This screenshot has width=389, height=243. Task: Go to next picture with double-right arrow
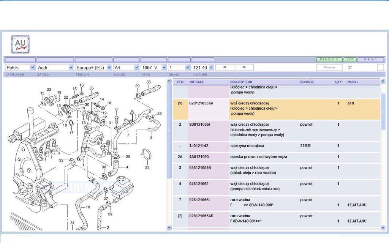244,68
